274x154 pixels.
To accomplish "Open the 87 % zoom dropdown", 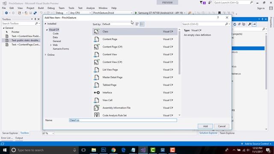I will point(48,133).
